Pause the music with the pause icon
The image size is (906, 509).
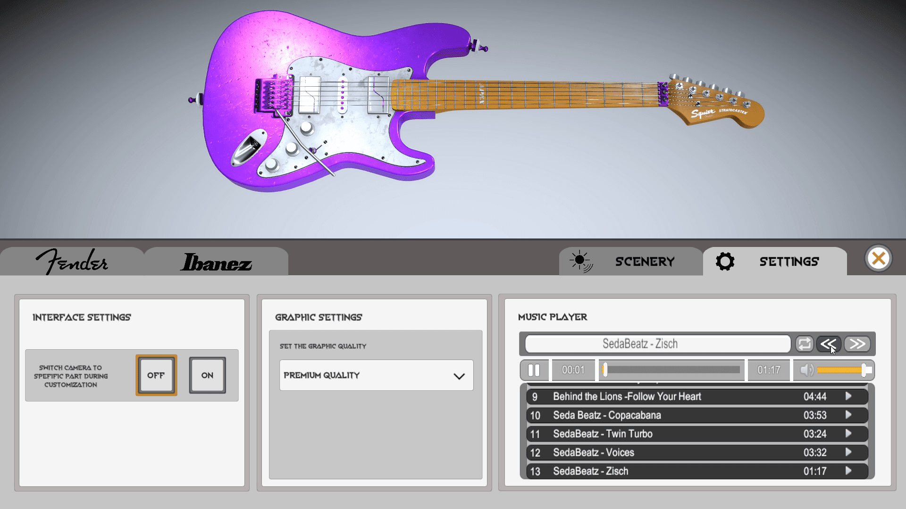pos(534,370)
